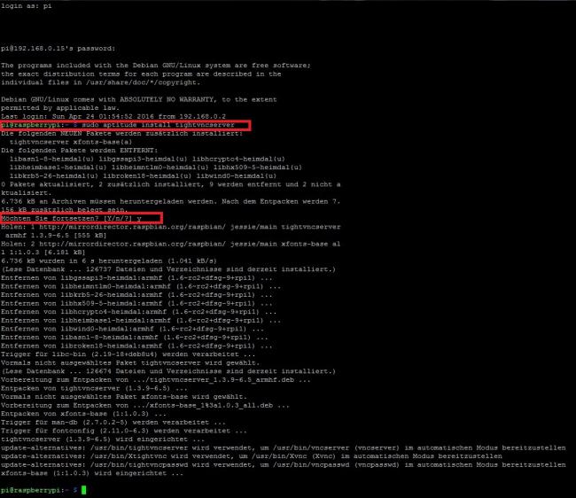The height and width of the screenshot is (498, 576).
Task: Click 'Entfernen von libroken18-heimdal:armhf' line
Action: pos(136,346)
